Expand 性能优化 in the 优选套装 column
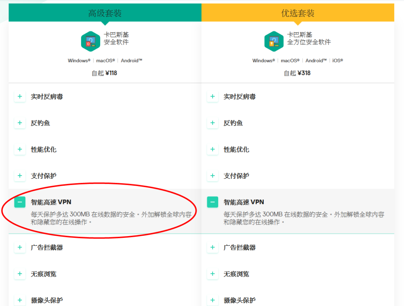Screen dimensions: 404x306 [x=213, y=149]
